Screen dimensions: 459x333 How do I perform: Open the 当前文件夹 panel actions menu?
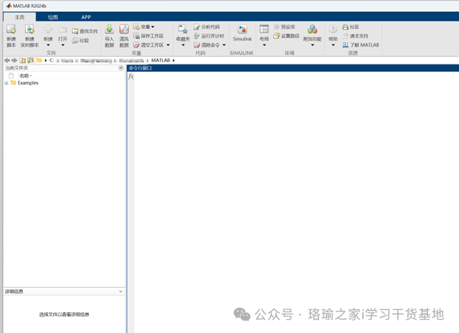121,68
